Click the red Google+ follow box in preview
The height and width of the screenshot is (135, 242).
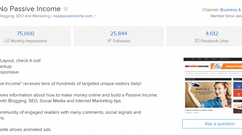(x=238, y=93)
